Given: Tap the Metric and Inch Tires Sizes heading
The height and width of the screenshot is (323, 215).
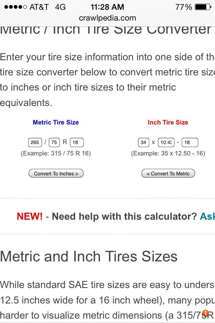Looking at the screenshot, I should (89, 256).
